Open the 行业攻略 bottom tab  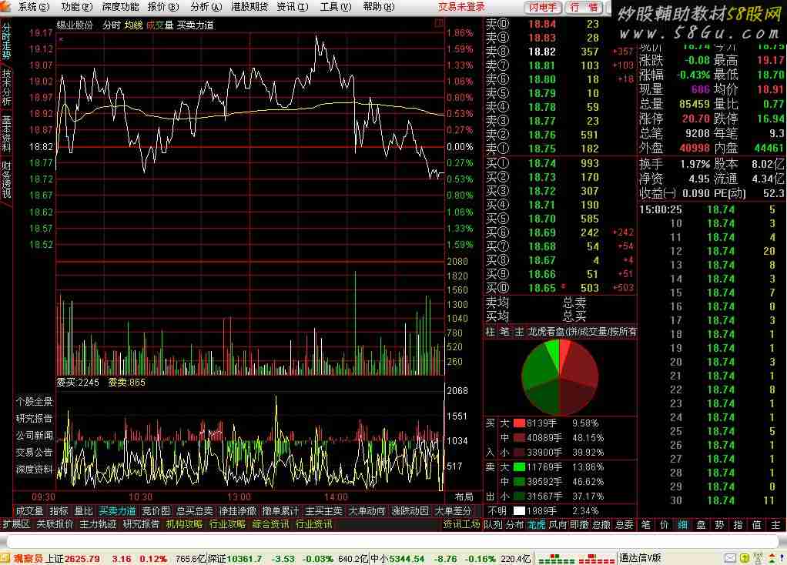227,524
